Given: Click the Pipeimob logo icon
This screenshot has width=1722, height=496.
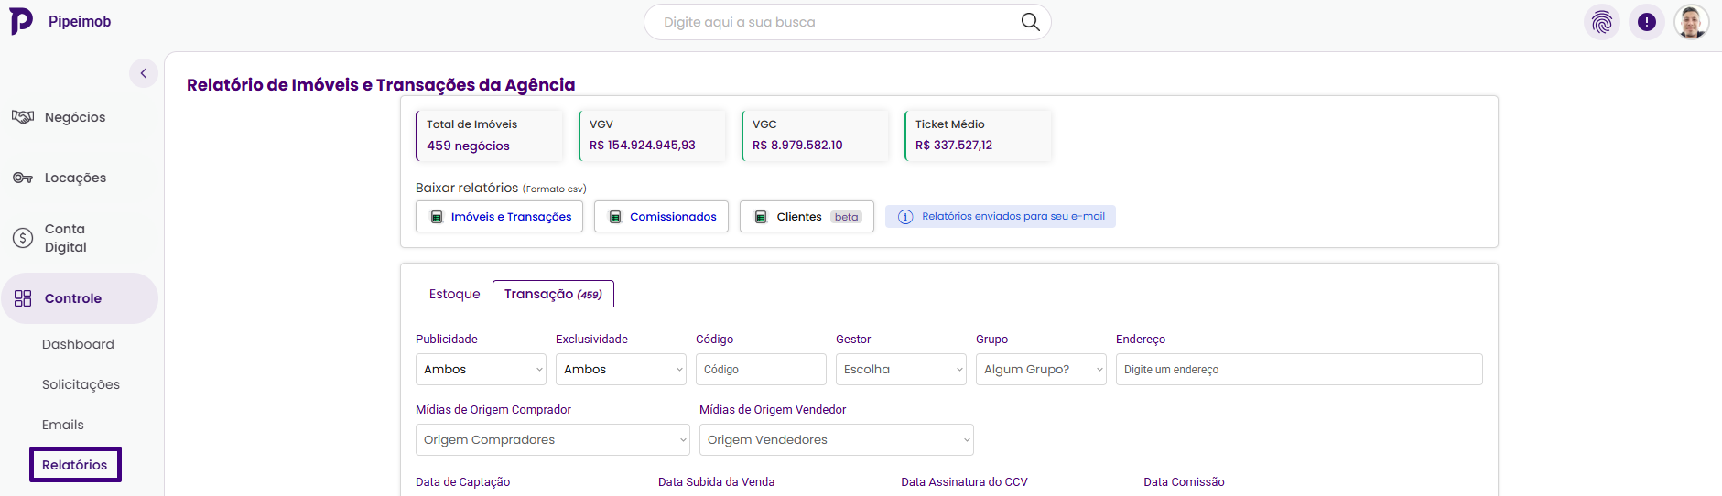Looking at the screenshot, I should pos(21,21).
